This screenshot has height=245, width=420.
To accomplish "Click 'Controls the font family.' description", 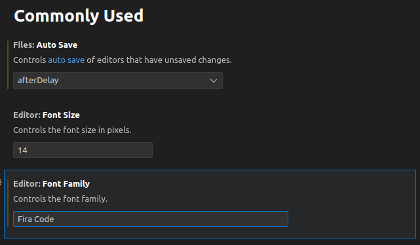I will point(60,199).
